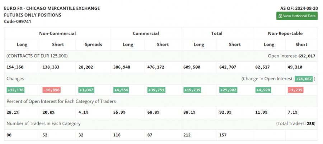Click the +4,928 non-reportable change badge
The image size is (323, 144).
[x=264, y=90]
